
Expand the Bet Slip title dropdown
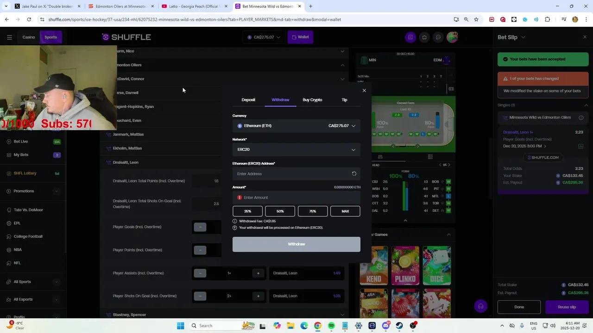[523, 37]
